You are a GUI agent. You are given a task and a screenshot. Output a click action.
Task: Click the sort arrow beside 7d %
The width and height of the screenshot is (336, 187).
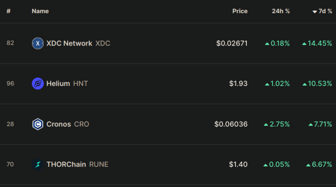pyautogui.click(x=315, y=12)
